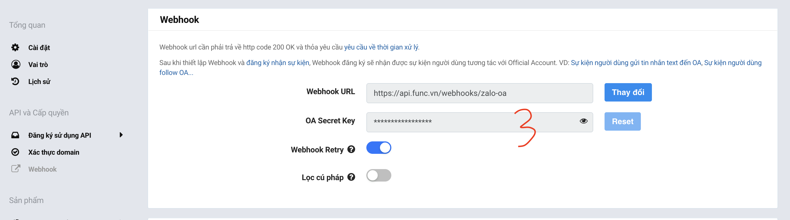The height and width of the screenshot is (220, 790).
Task: Click the external-link icon beside Webhook
Action: click(x=16, y=169)
